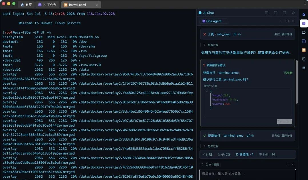Click the "command": "df -h" JSON line
Screen dimensions: 308x180
[x=225, y=100]
